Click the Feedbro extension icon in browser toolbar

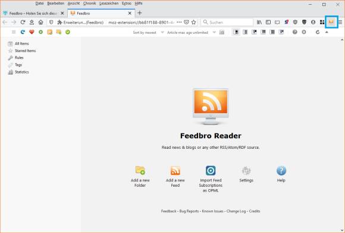(331, 22)
